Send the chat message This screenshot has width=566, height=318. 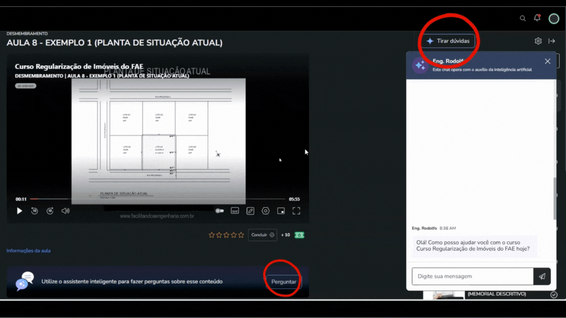pyautogui.click(x=542, y=276)
